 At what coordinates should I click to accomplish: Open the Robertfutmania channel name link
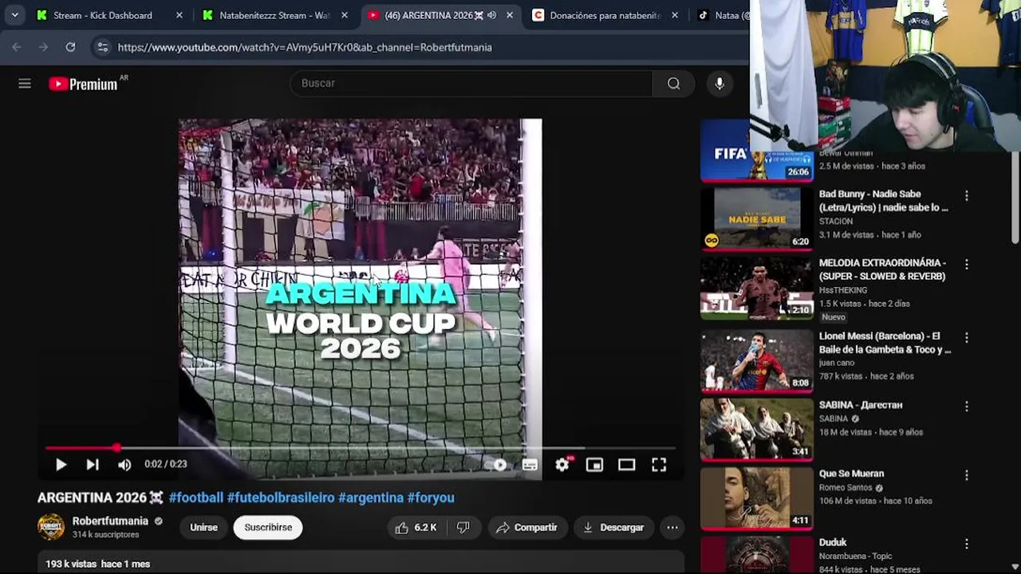click(110, 521)
